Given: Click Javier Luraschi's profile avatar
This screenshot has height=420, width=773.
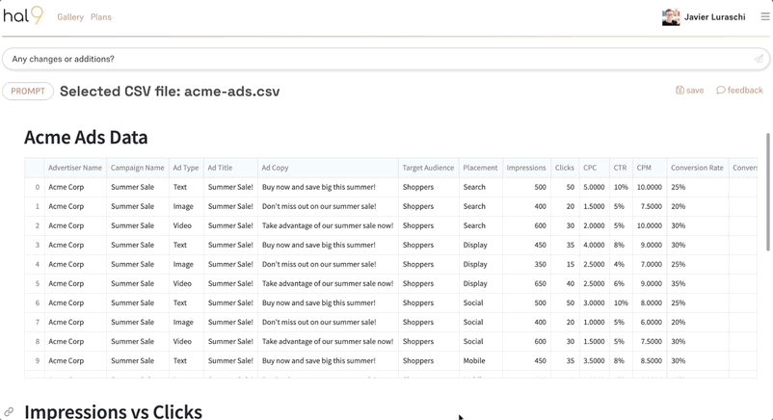Looking at the screenshot, I should 671,17.
